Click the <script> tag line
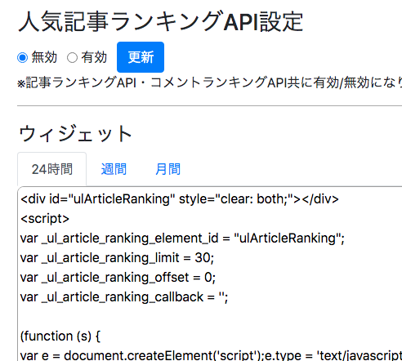 point(45,219)
